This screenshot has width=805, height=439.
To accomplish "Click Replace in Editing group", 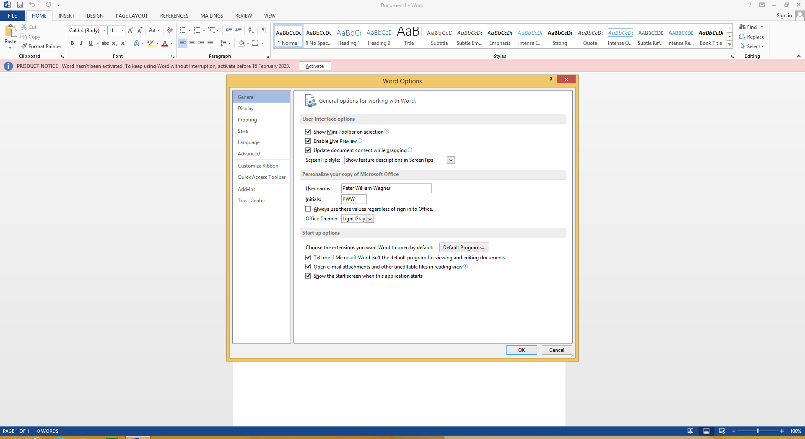I will point(752,37).
